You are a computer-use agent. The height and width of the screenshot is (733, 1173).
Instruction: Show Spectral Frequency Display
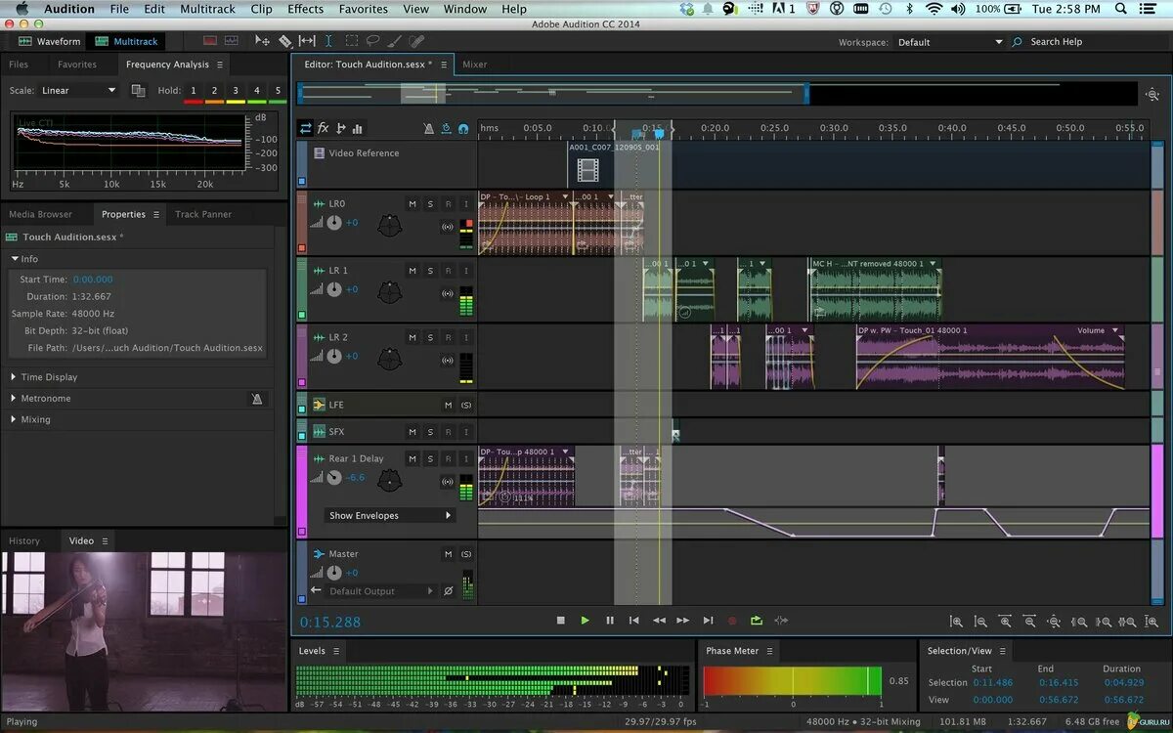(x=209, y=41)
